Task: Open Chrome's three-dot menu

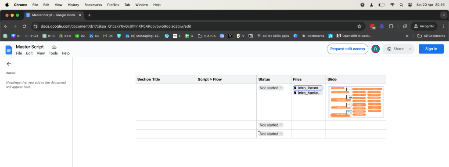Action: click(x=443, y=26)
